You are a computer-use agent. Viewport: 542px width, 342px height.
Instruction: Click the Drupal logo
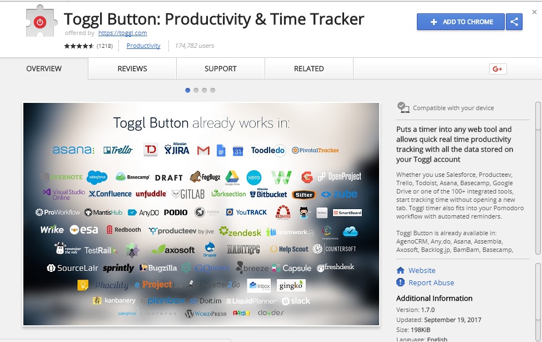tap(210, 249)
